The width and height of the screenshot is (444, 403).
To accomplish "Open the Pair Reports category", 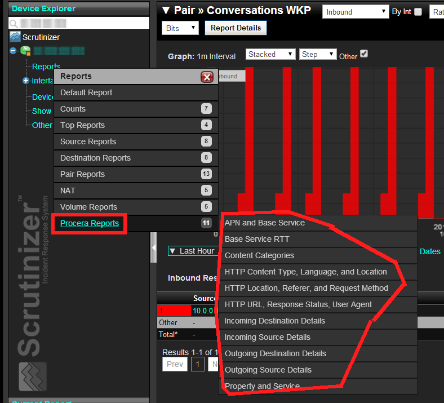I will [136, 174].
